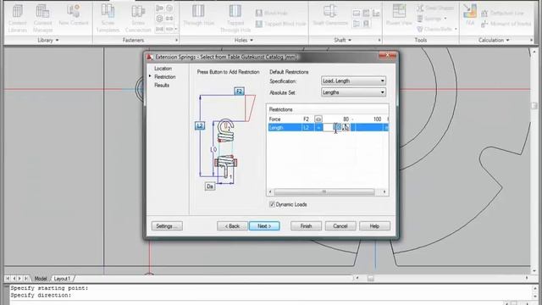Image resolution: width=542 pixels, height=305 pixels.
Task: Open the Springs dropdown arrow
Action: [x=445, y=19]
